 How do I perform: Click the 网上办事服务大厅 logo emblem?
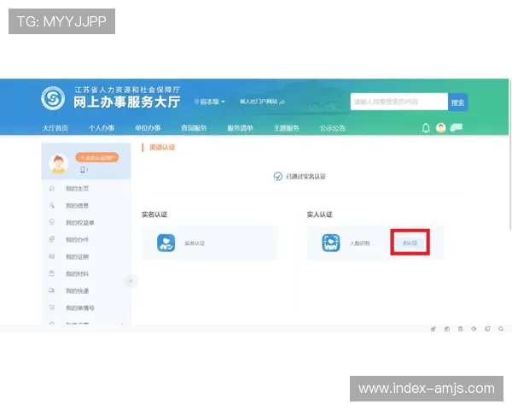53,97
